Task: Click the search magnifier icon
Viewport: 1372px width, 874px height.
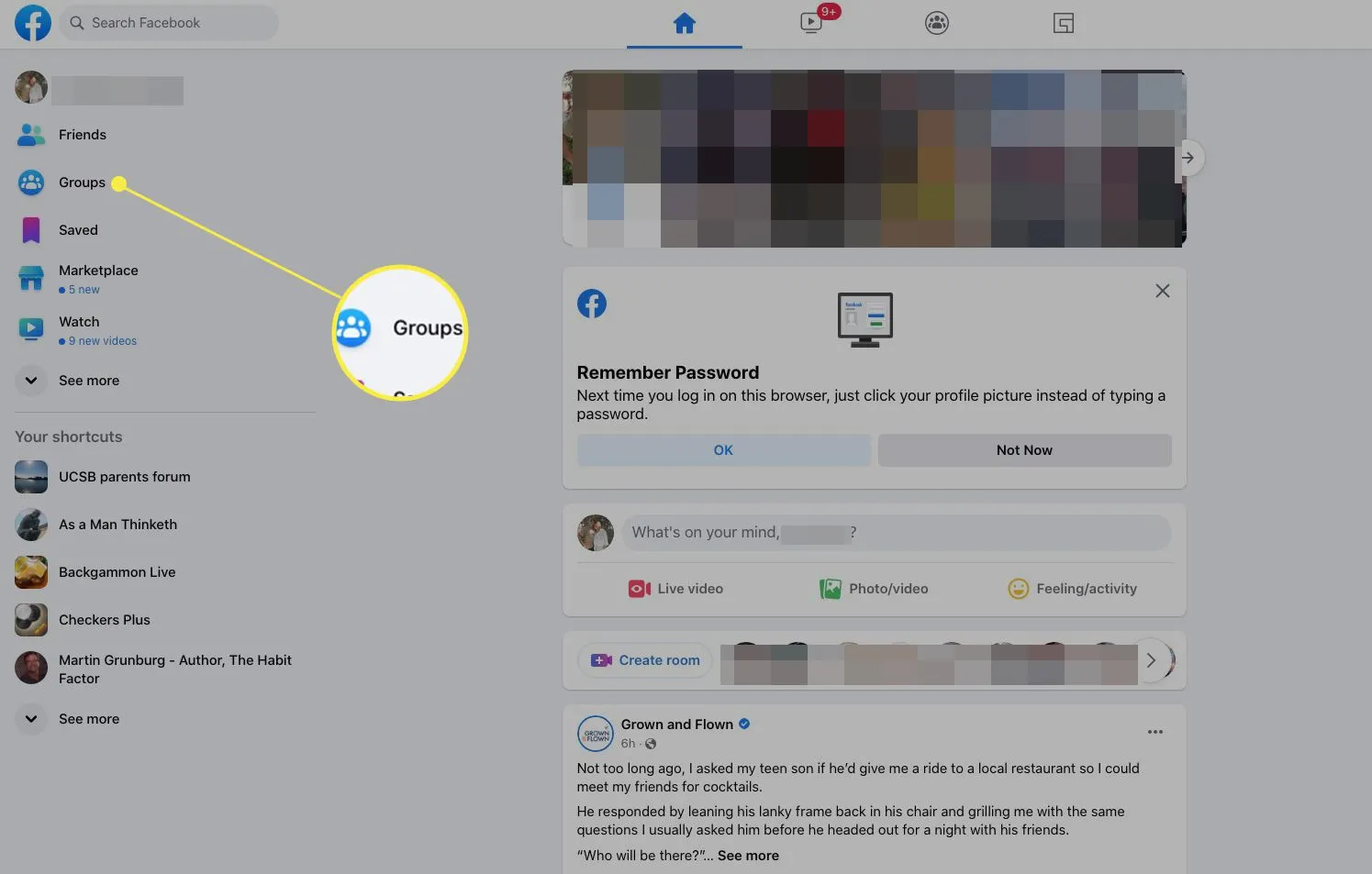Action: pos(77,22)
